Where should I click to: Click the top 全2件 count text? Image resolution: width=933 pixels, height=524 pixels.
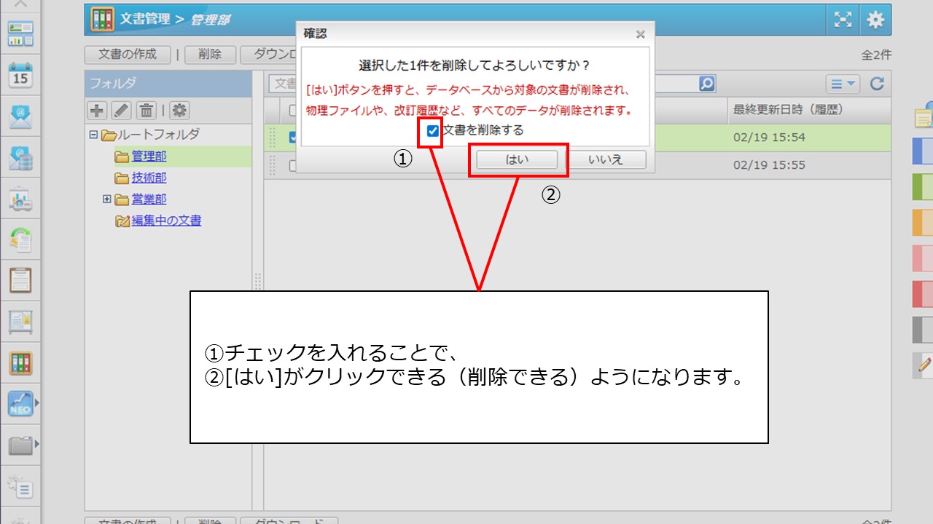(876, 55)
